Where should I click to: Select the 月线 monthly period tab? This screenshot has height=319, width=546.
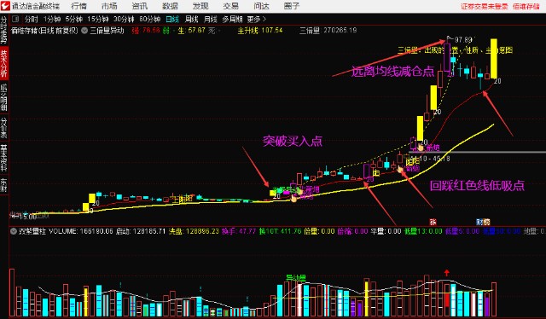[211, 19]
